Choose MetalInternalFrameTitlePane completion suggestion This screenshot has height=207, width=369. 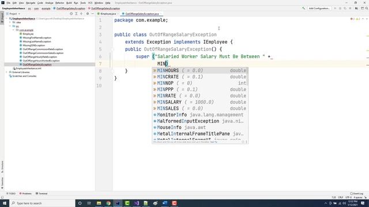[200, 134]
